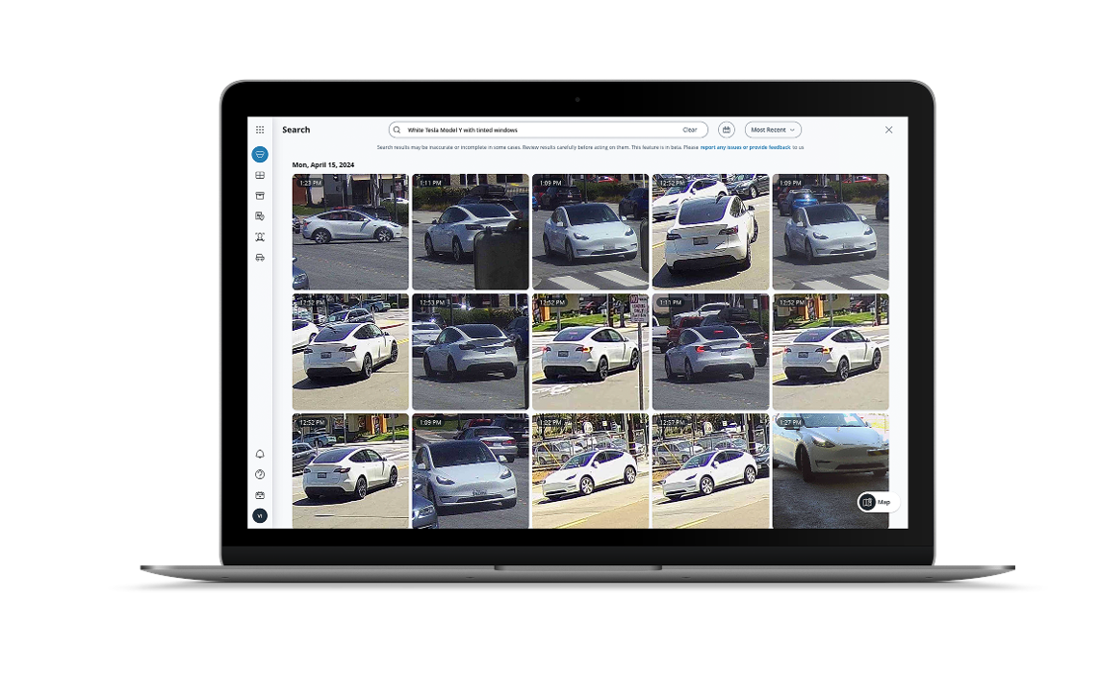Screen dimensions: 1100x673
Task: Close the Search panel with the X
Action: point(889,130)
